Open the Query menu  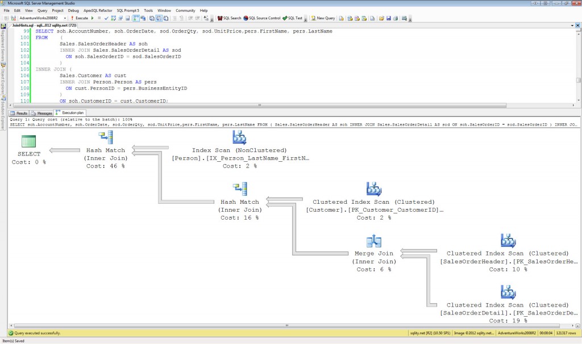pos(43,10)
